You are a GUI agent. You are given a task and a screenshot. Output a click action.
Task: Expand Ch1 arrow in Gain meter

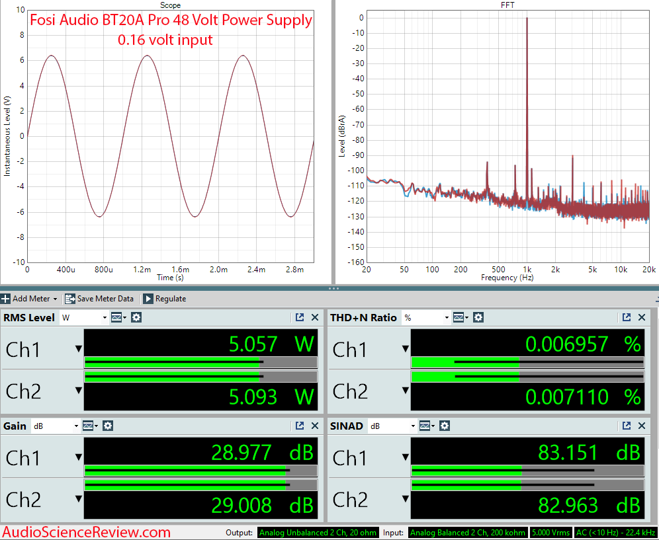tap(79, 457)
